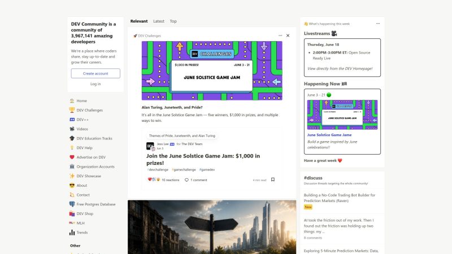The width and height of the screenshot is (452, 254).
Task: Click the Open Source Ready Live livestream entry
Action: point(341,55)
